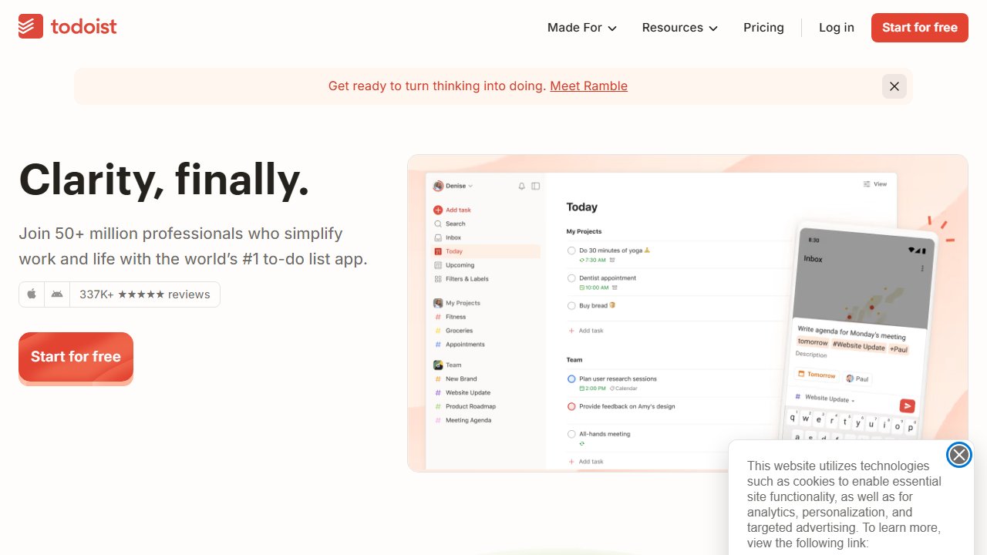
Task: Click the Search magnifier icon
Action: pyautogui.click(x=438, y=224)
